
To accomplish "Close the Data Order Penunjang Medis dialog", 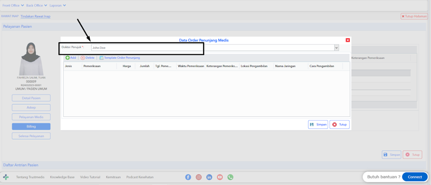I will tap(348, 40).
